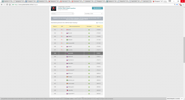Image resolution: width=185 pixels, height=100 pixels.
Task: Switch to the Mail.Ru browser tab
Action: point(7,1)
